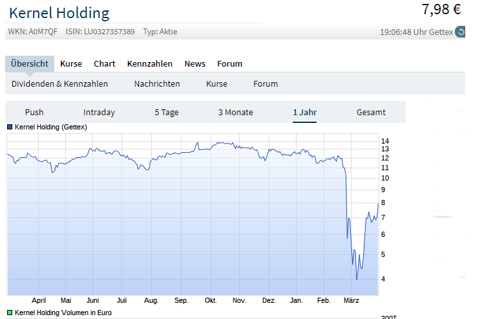Choose the 1 Jahr chart range

pos(305,113)
